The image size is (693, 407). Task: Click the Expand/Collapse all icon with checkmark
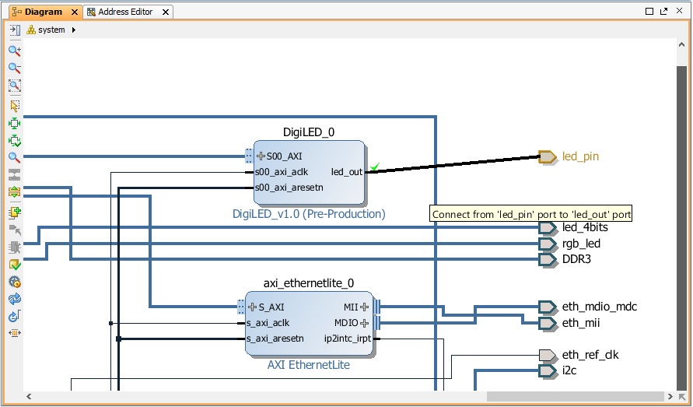[15, 141]
